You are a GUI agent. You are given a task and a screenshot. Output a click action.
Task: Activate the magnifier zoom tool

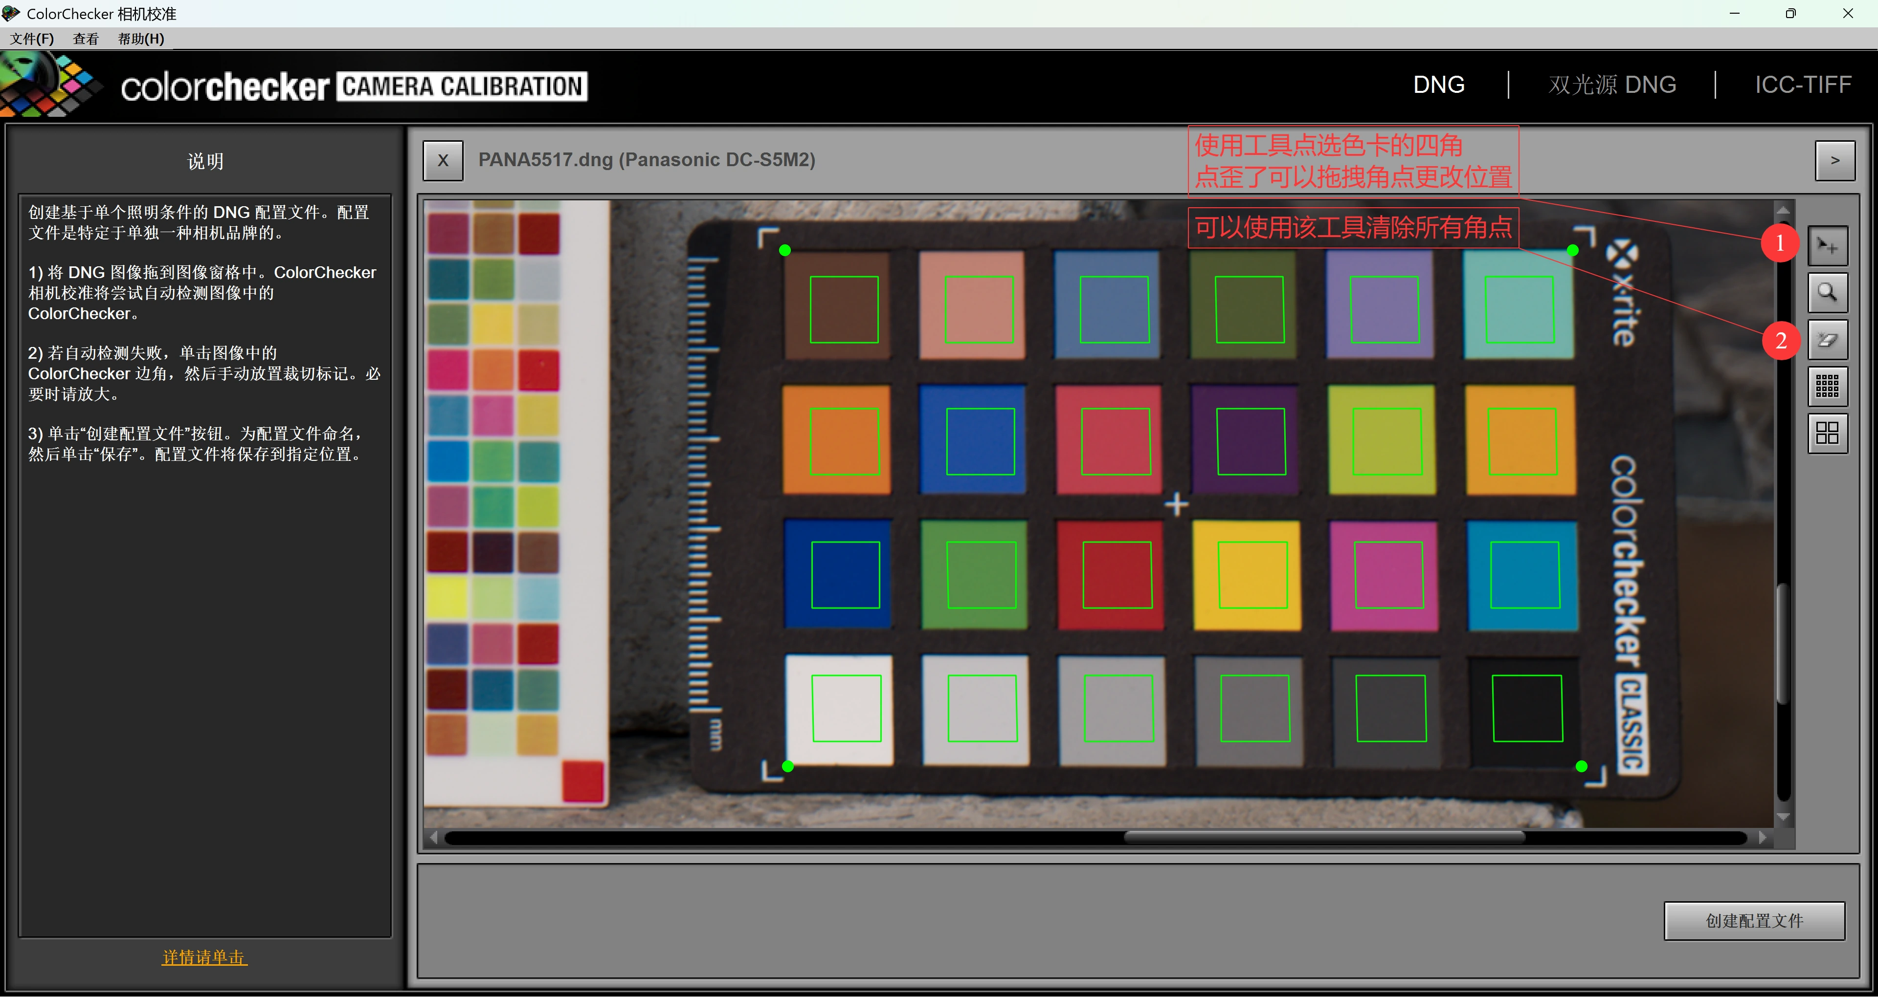point(1828,293)
